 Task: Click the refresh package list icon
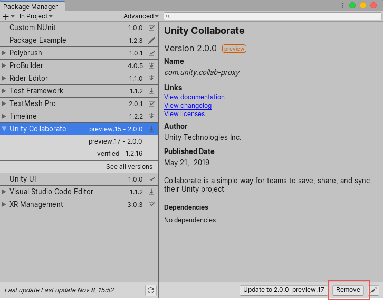[151, 290]
